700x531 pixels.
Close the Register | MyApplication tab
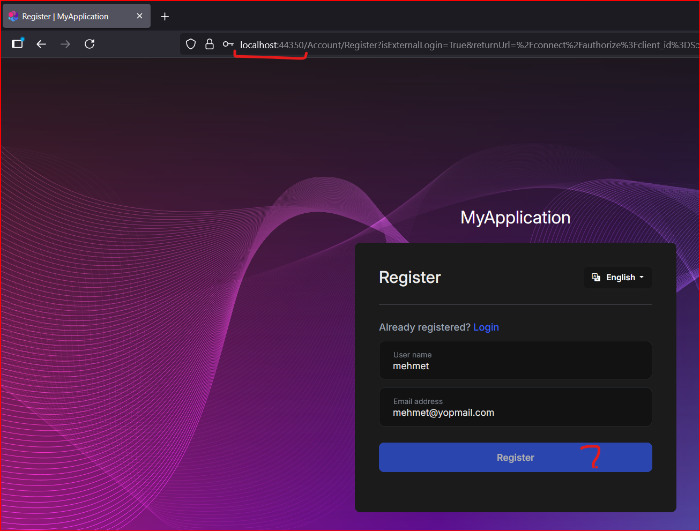pos(139,16)
